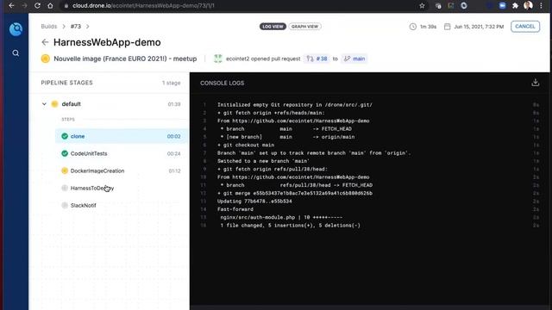Click the yellow running build status icon

point(46,59)
